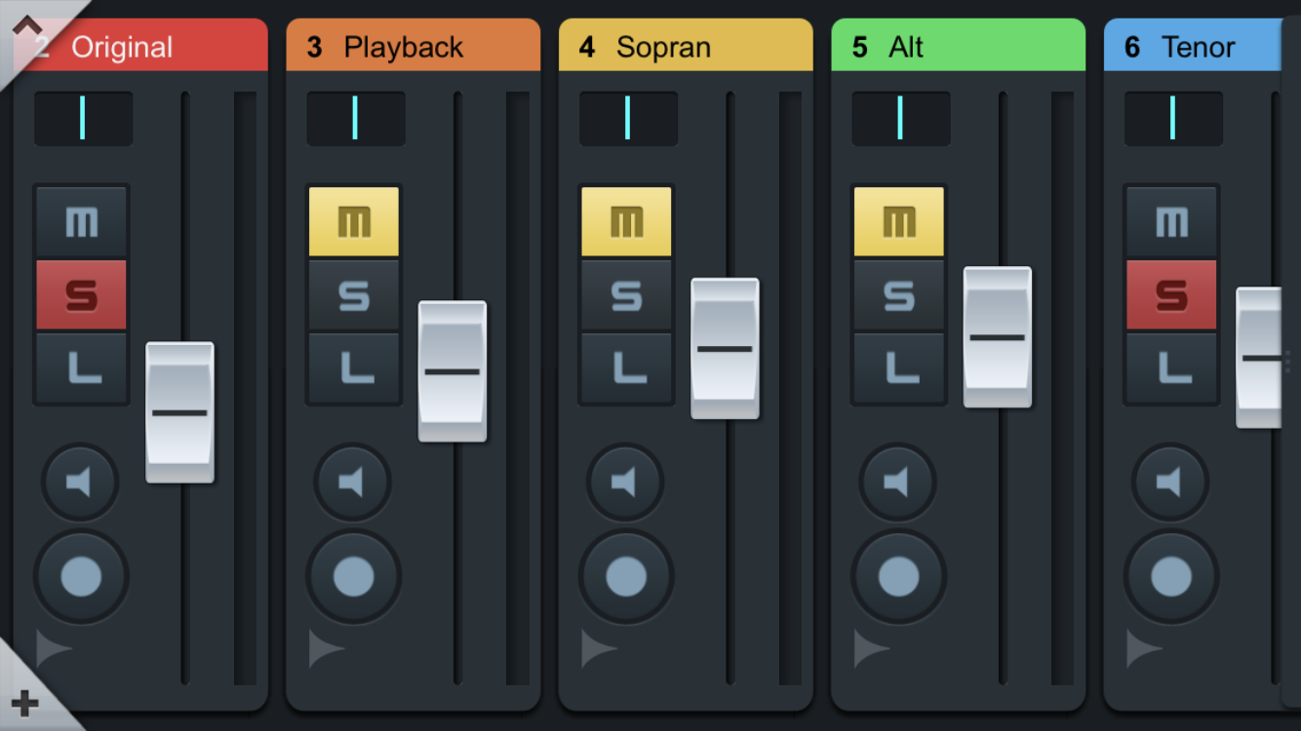
Task: Select the Sopran track header
Action: [685, 47]
